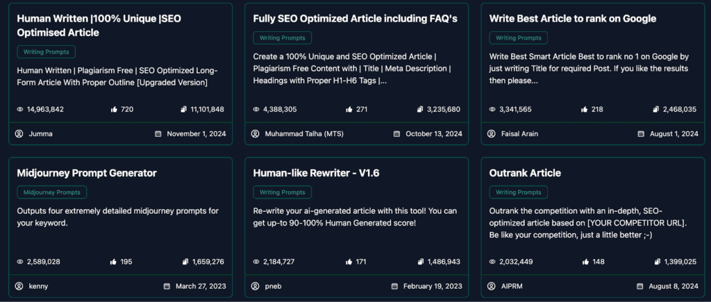Screen dimensions: 711x302
Task: Click author avatar icon next to Jumma
Action: [x=19, y=133]
